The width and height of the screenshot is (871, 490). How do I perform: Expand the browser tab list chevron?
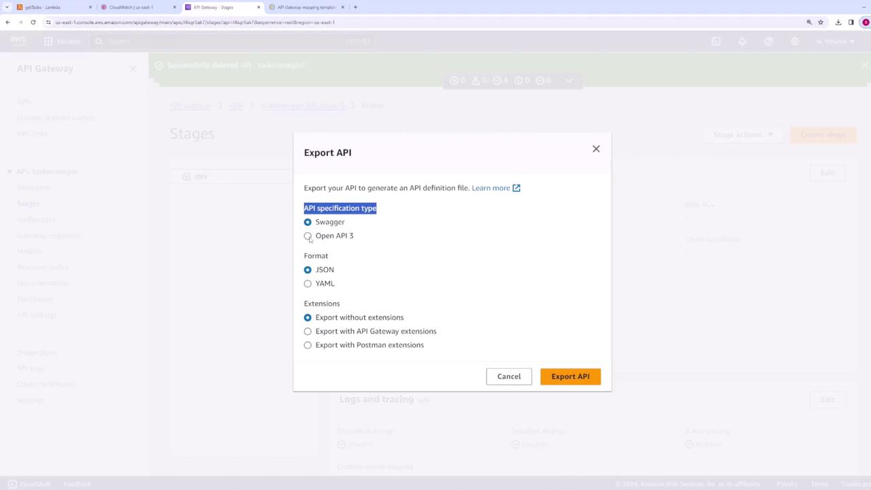6,7
